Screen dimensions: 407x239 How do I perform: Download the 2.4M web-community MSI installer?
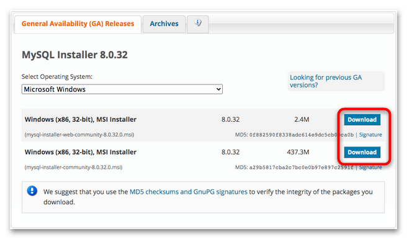362,119
